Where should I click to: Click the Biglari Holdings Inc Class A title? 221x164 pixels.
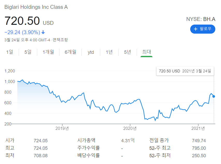36,7
